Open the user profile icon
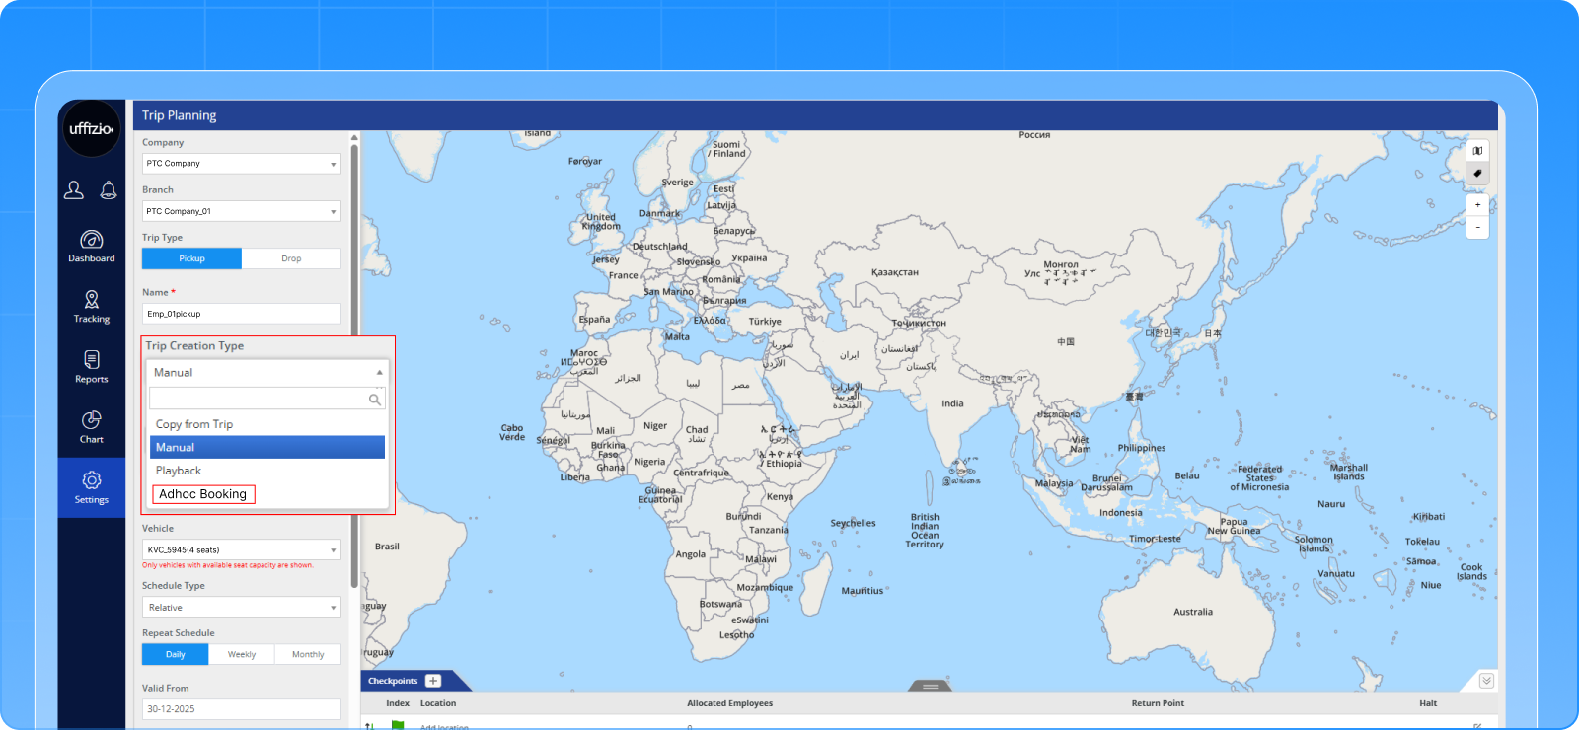 click(74, 190)
